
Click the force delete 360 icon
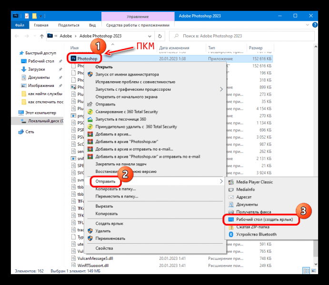point(90,127)
